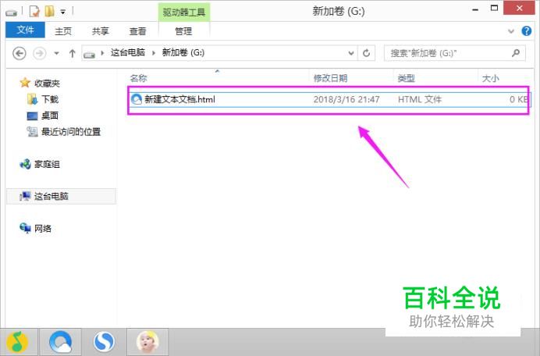Open the recent locations dropdown arrow

56,53
